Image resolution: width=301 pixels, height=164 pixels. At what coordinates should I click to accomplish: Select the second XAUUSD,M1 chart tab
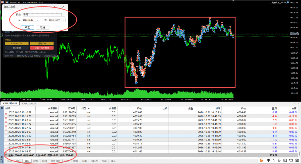pos(29,103)
